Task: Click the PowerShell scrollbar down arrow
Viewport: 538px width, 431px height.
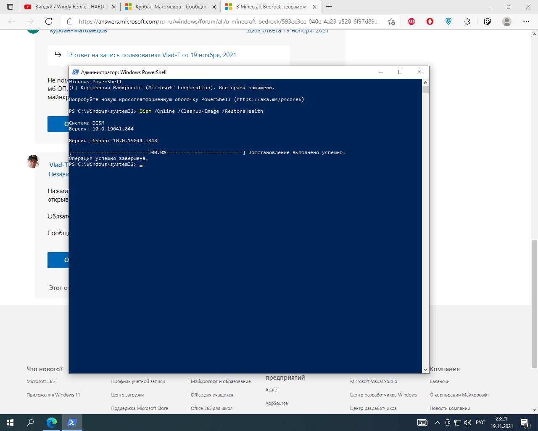Action: (425, 370)
